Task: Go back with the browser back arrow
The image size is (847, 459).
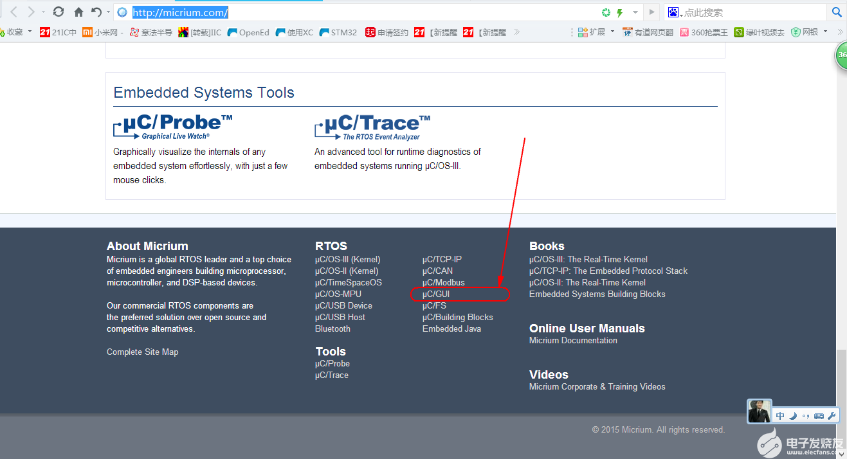Action: [13, 12]
